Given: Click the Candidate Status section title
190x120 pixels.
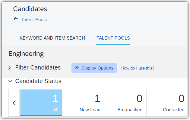Looking at the screenshot, I should click(38, 81).
